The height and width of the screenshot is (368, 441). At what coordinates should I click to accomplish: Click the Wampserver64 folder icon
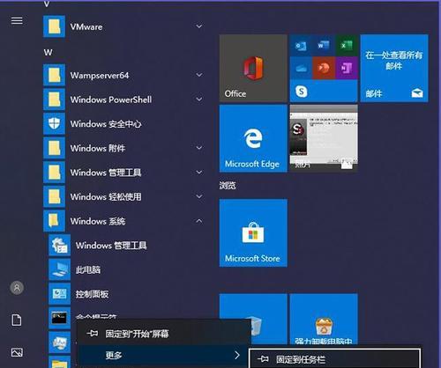54,76
